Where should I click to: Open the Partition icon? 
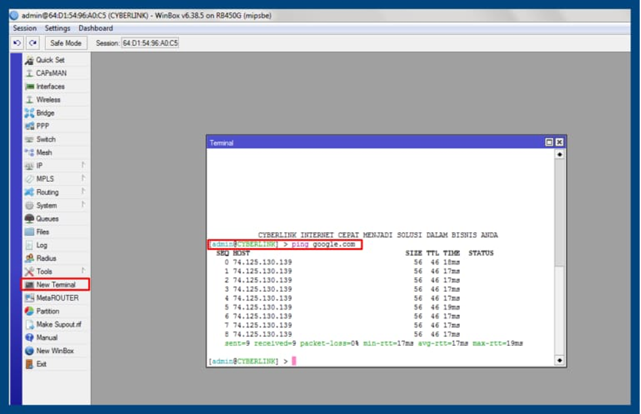pos(29,311)
